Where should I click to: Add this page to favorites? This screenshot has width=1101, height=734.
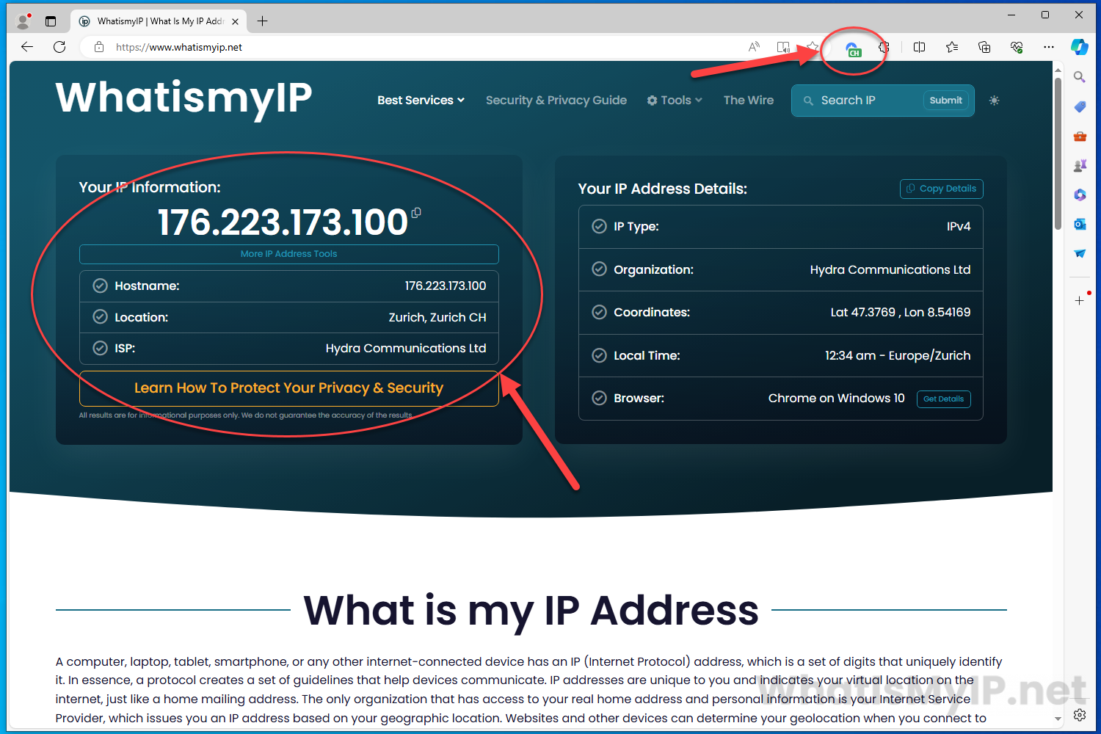(x=813, y=47)
